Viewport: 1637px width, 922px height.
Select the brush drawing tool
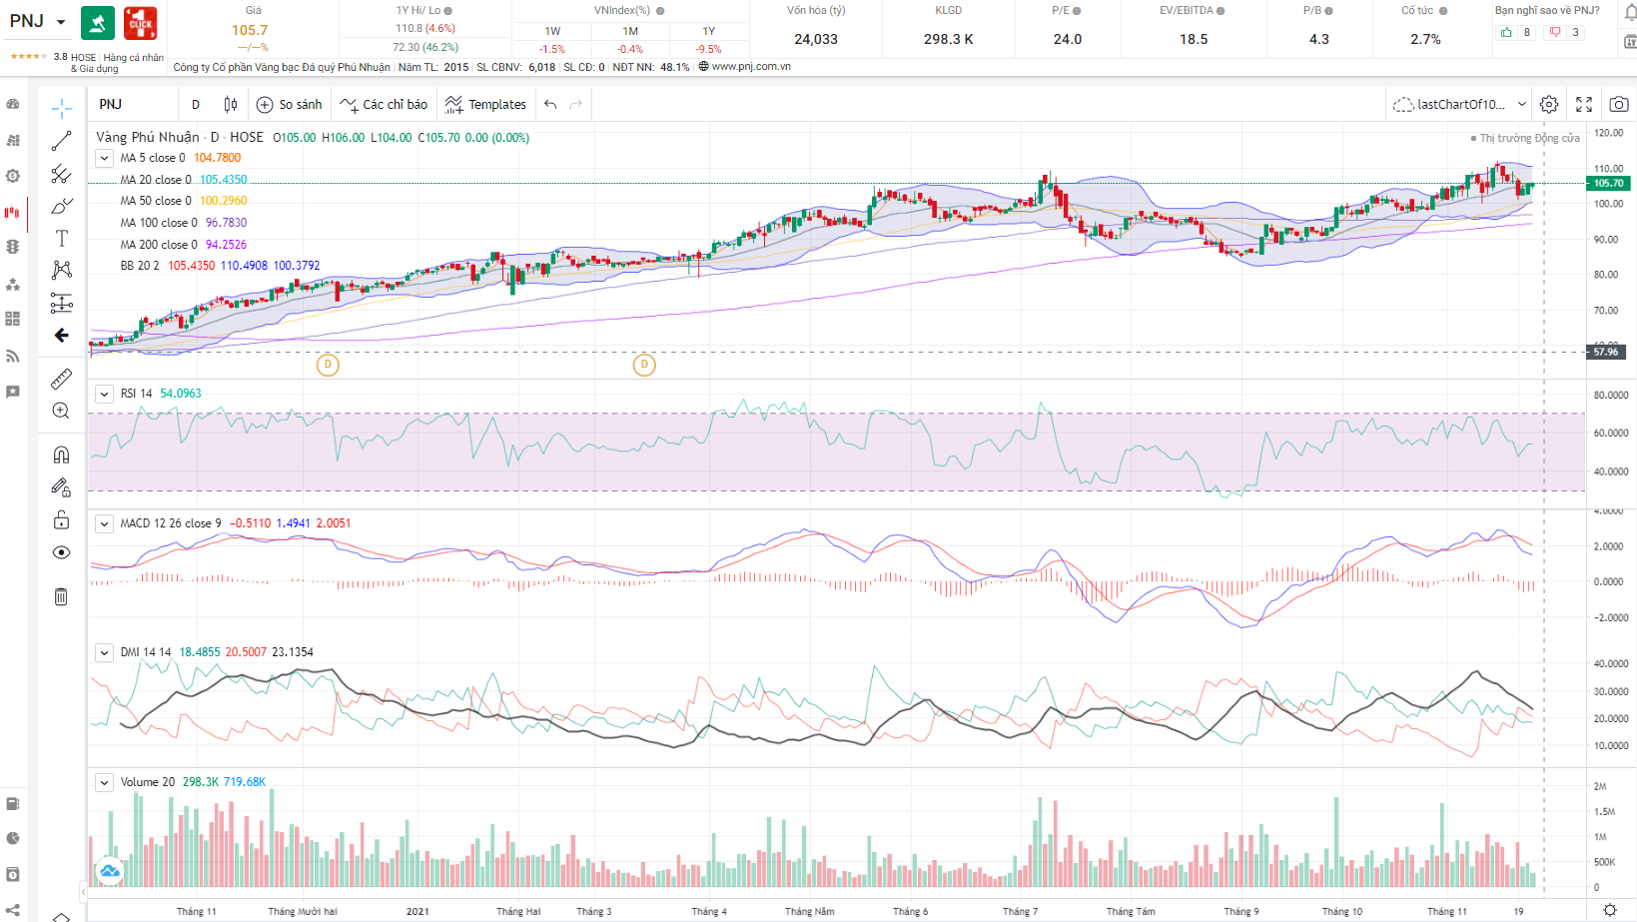[x=61, y=206]
